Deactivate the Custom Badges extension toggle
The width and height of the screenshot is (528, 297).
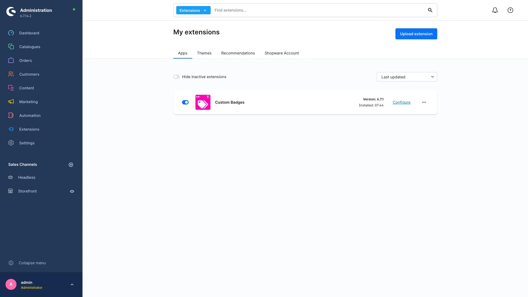185,102
